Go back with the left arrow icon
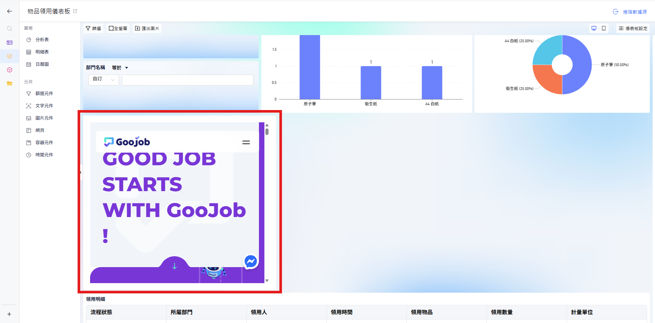 (10, 11)
